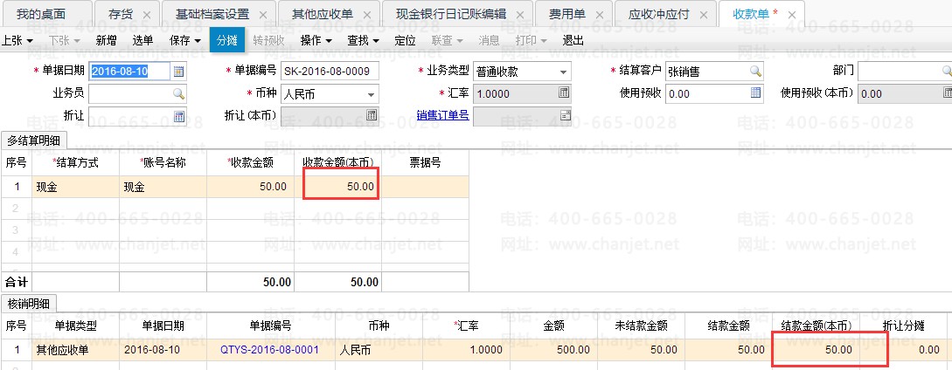Image resolution: width=952 pixels, height=370 pixels.
Task: Click 收款金额 cell 50.00 in row 1
Action: click(x=250, y=187)
